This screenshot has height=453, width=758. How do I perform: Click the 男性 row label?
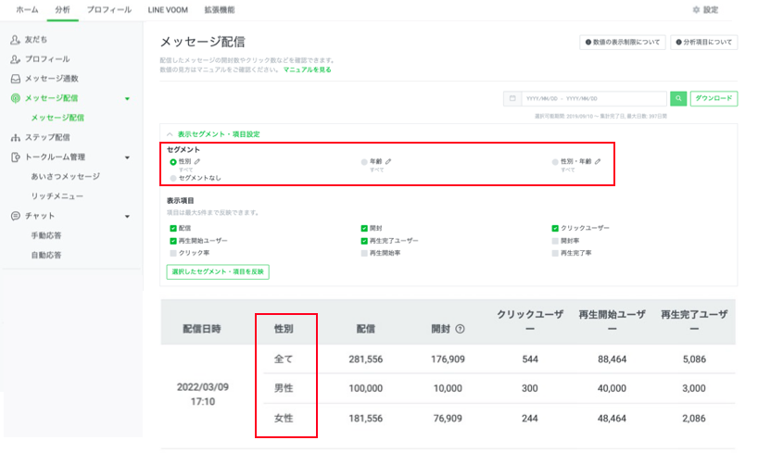(284, 388)
